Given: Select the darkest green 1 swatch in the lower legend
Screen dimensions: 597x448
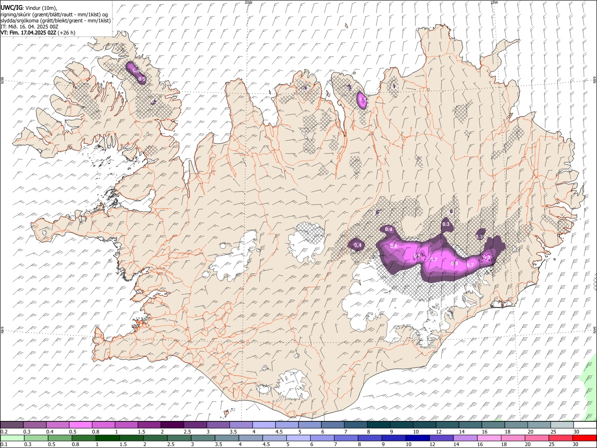Looking at the screenshot, I should click(107, 438).
